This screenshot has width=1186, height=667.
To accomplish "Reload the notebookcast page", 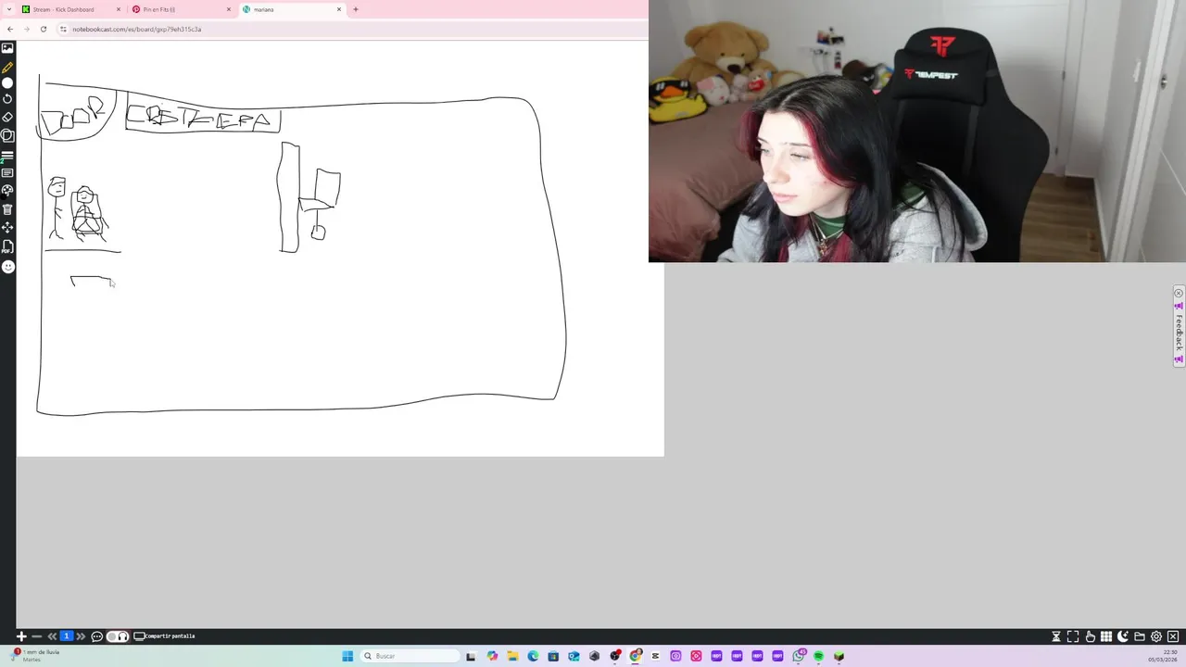I will coord(43,29).
